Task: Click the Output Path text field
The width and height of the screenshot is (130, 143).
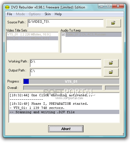Action: [66, 72]
